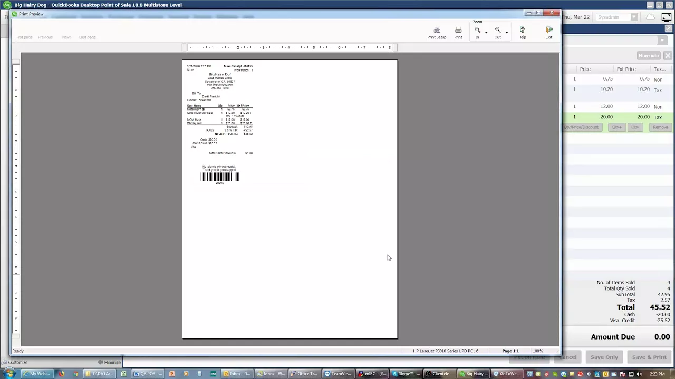Screen dimensions: 675x379
Task: Click the cloud icon in the POS header
Action: (650, 17)
